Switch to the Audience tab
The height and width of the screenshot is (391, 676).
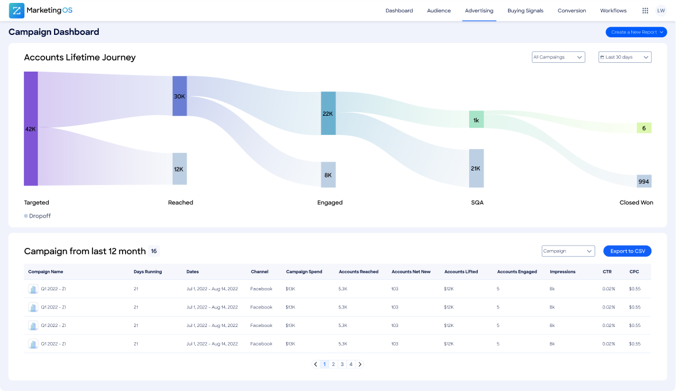click(x=439, y=10)
